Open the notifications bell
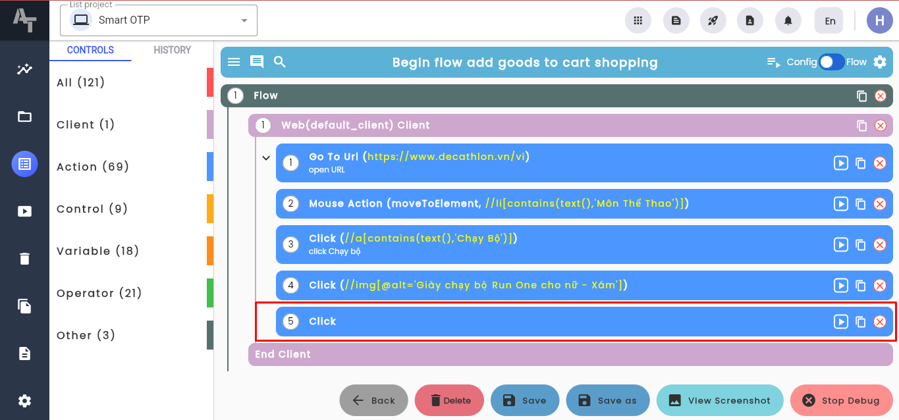This screenshot has height=420, width=899. tap(788, 20)
